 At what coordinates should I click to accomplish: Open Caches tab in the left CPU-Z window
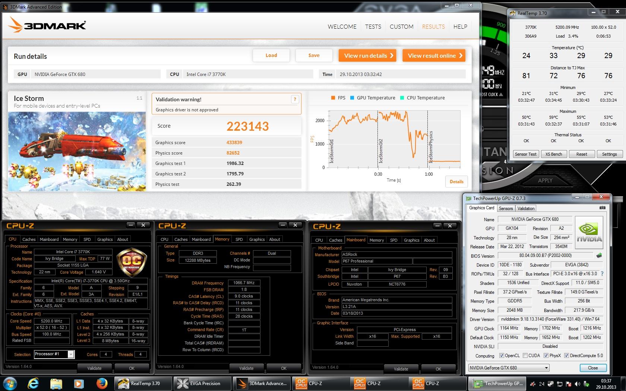pos(29,239)
